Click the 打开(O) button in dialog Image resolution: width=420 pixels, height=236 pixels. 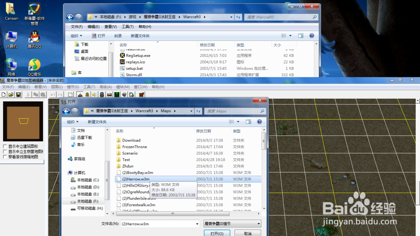pyautogui.click(x=217, y=233)
